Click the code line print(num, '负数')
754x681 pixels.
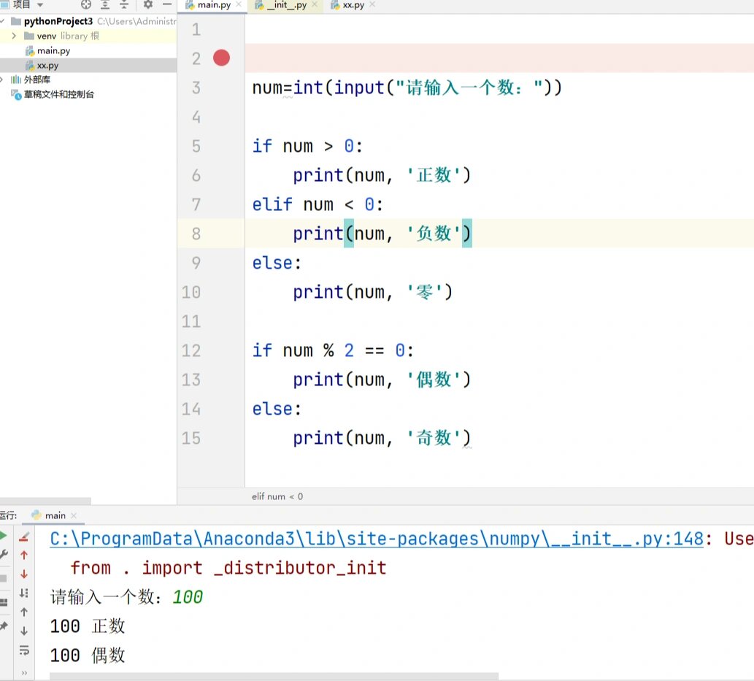pos(382,234)
